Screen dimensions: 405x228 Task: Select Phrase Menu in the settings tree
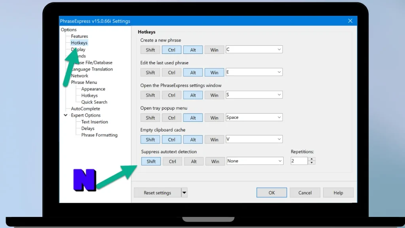(84, 82)
